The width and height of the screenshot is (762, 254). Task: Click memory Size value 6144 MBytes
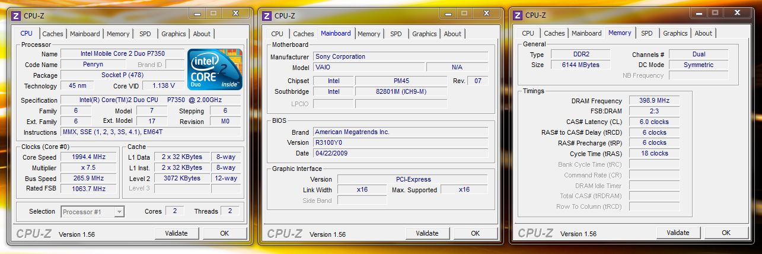coord(580,65)
